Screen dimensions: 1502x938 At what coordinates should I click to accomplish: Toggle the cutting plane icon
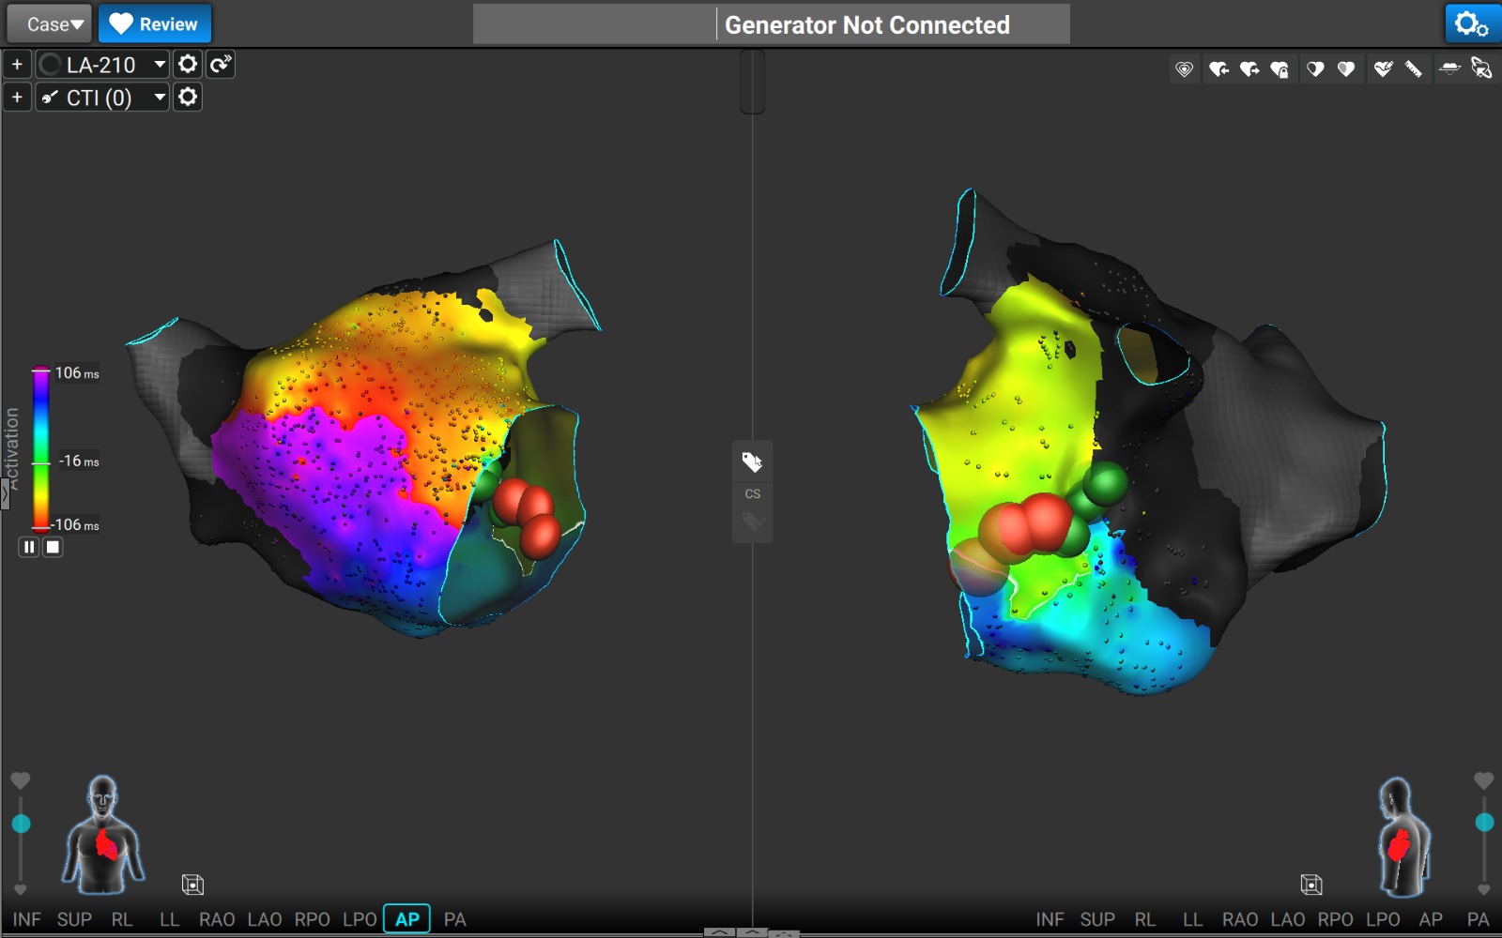[x=1449, y=68]
